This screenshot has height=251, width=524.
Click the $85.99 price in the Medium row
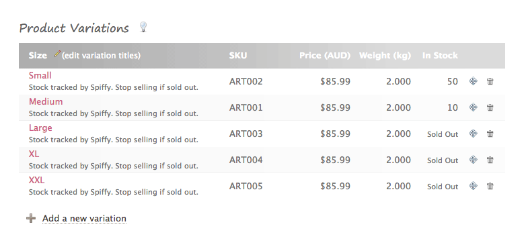(x=335, y=107)
